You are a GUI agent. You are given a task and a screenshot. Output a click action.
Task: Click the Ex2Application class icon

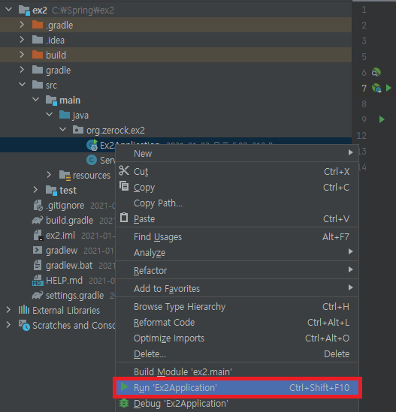(92, 145)
